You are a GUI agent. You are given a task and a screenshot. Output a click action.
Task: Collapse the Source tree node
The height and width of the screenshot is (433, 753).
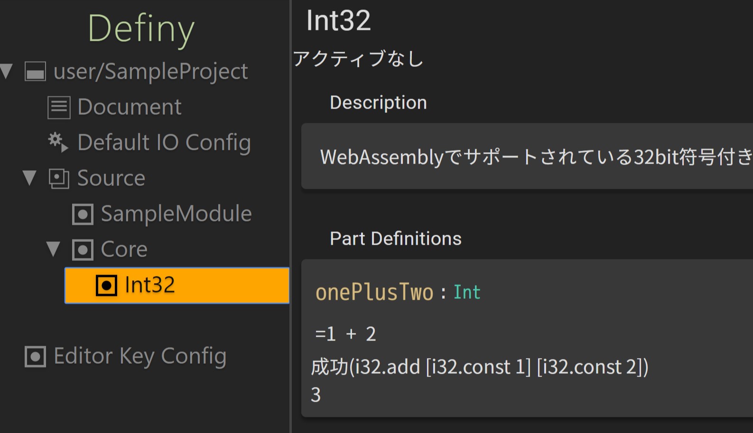(29, 178)
